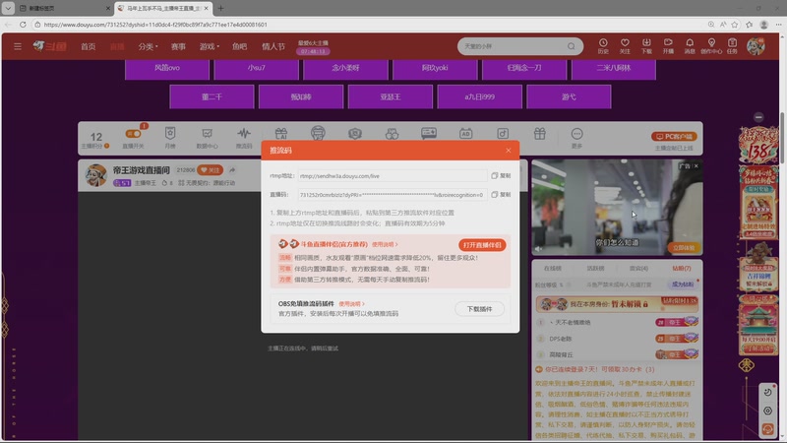The height and width of the screenshot is (443, 787).
Task: Click the search magnifier icon
Action: click(x=572, y=46)
